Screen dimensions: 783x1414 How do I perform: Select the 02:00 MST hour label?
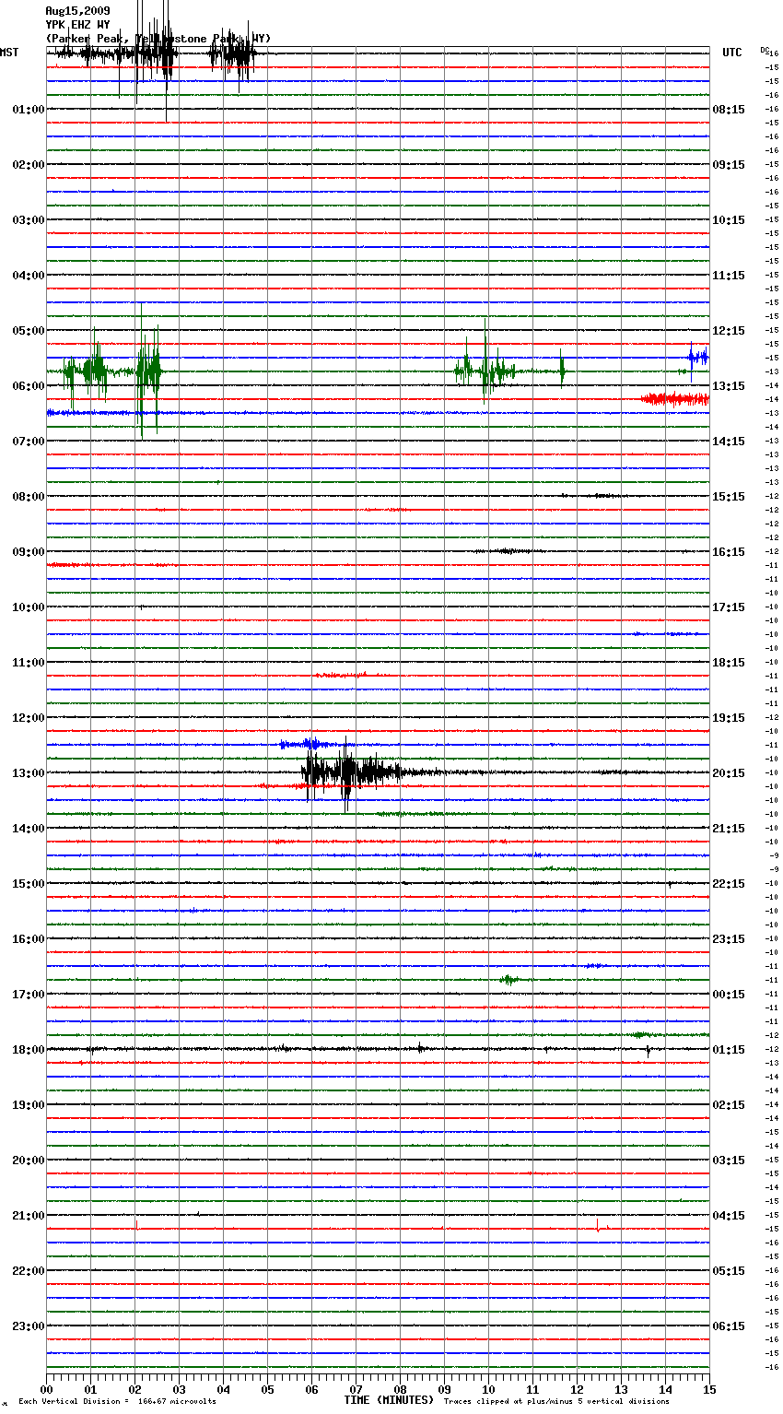coord(29,165)
